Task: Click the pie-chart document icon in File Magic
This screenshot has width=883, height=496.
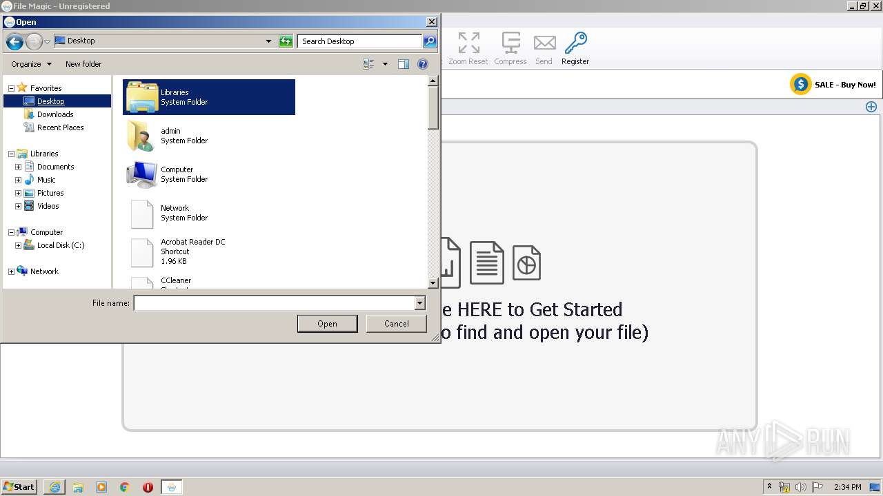Action: [526, 262]
